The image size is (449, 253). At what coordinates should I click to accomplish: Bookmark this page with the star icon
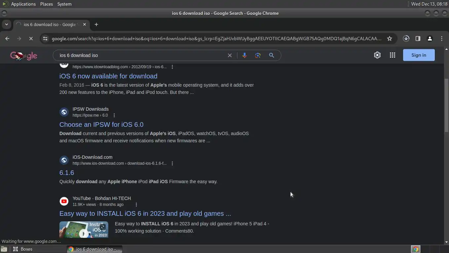click(x=390, y=39)
